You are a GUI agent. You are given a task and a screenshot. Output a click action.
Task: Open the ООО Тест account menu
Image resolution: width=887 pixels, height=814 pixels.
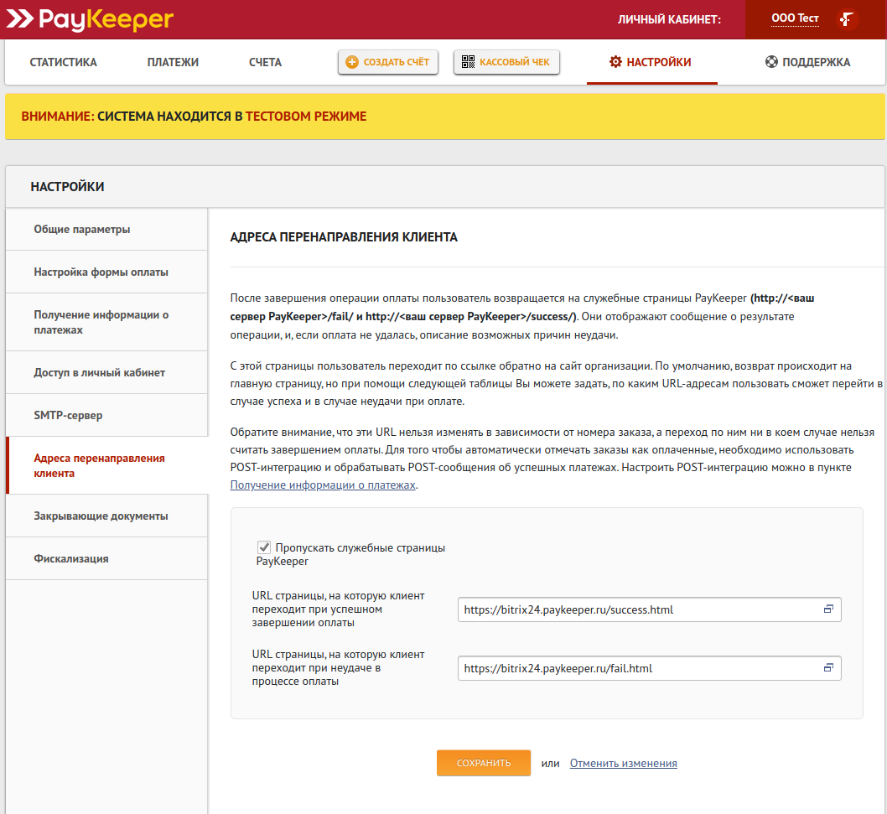795,18
